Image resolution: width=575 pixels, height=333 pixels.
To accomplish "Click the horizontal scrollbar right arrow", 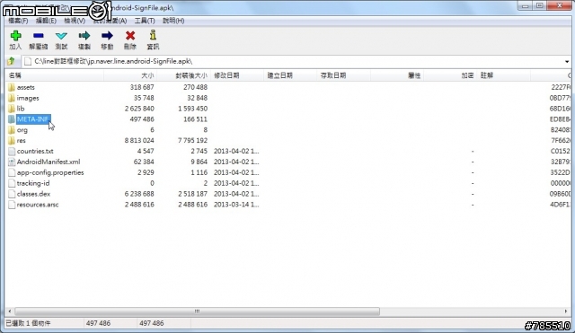I will pos(565,311).
